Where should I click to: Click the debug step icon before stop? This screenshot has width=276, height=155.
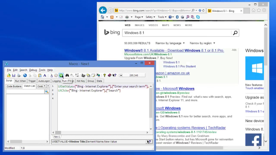click(x=51, y=75)
